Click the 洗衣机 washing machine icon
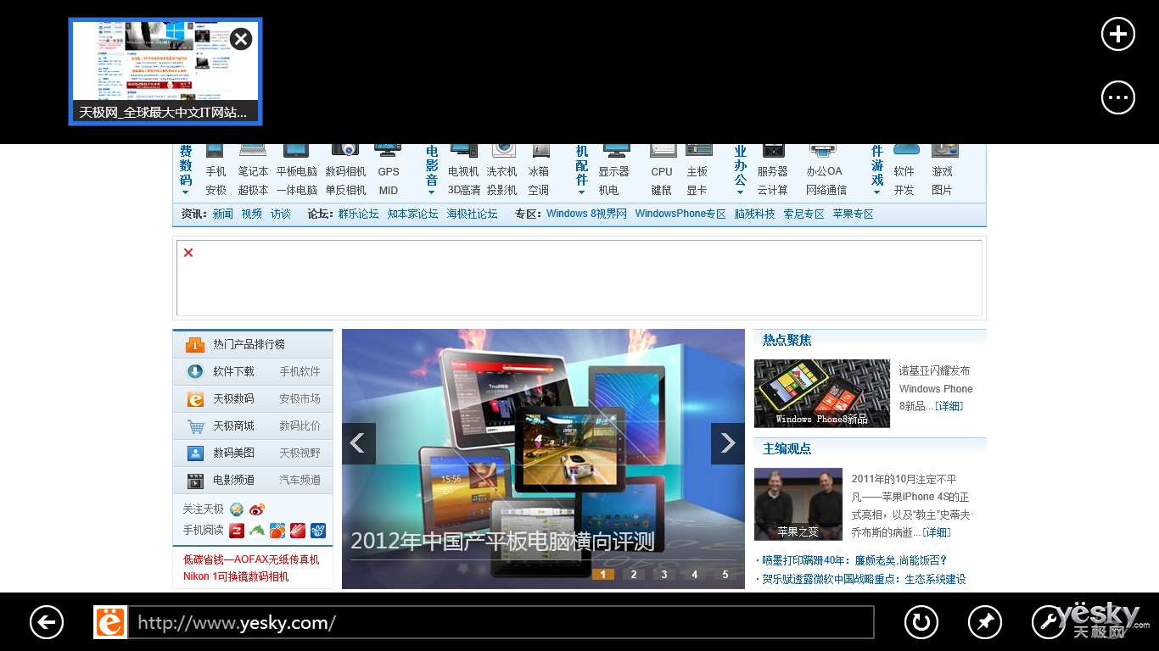This screenshot has height=651, width=1159. point(503,150)
